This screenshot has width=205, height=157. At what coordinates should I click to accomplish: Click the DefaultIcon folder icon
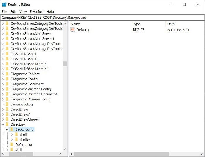click(12, 145)
